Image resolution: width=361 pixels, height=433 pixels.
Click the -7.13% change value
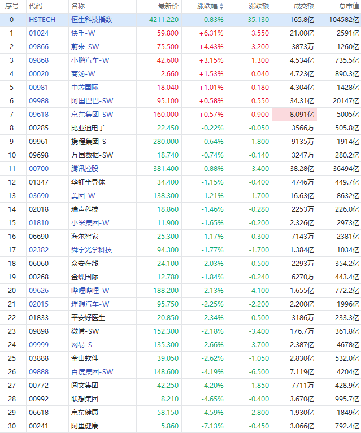212,426
